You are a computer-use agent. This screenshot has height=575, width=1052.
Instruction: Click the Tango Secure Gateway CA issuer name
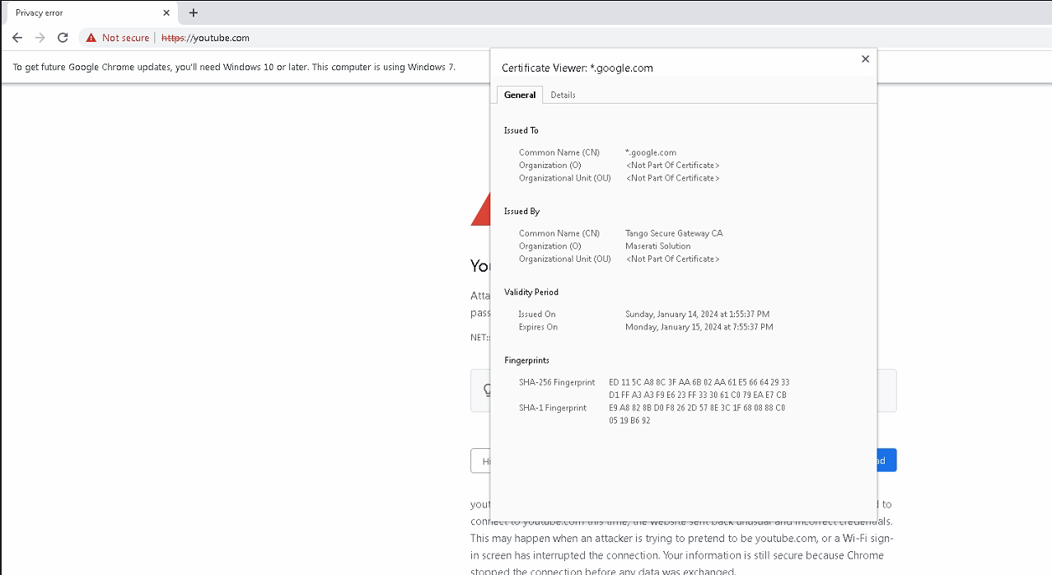click(x=673, y=233)
